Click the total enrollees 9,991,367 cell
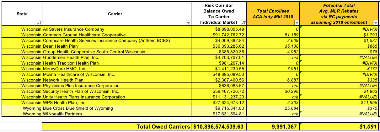 (273, 127)
